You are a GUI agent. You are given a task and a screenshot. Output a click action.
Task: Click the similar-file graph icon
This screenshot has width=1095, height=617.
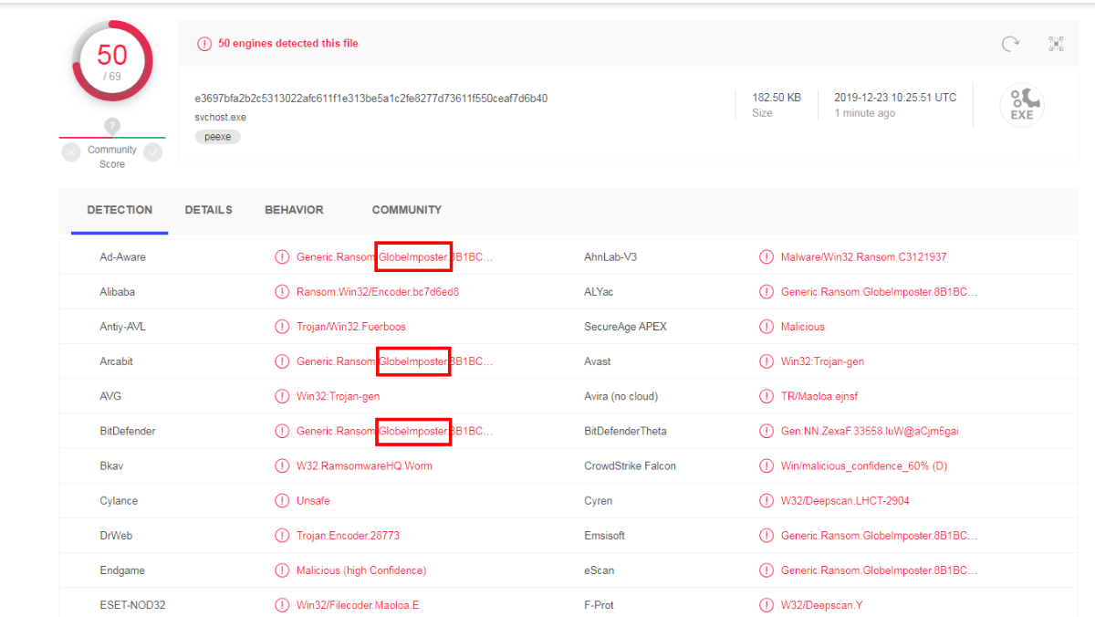tap(1056, 44)
